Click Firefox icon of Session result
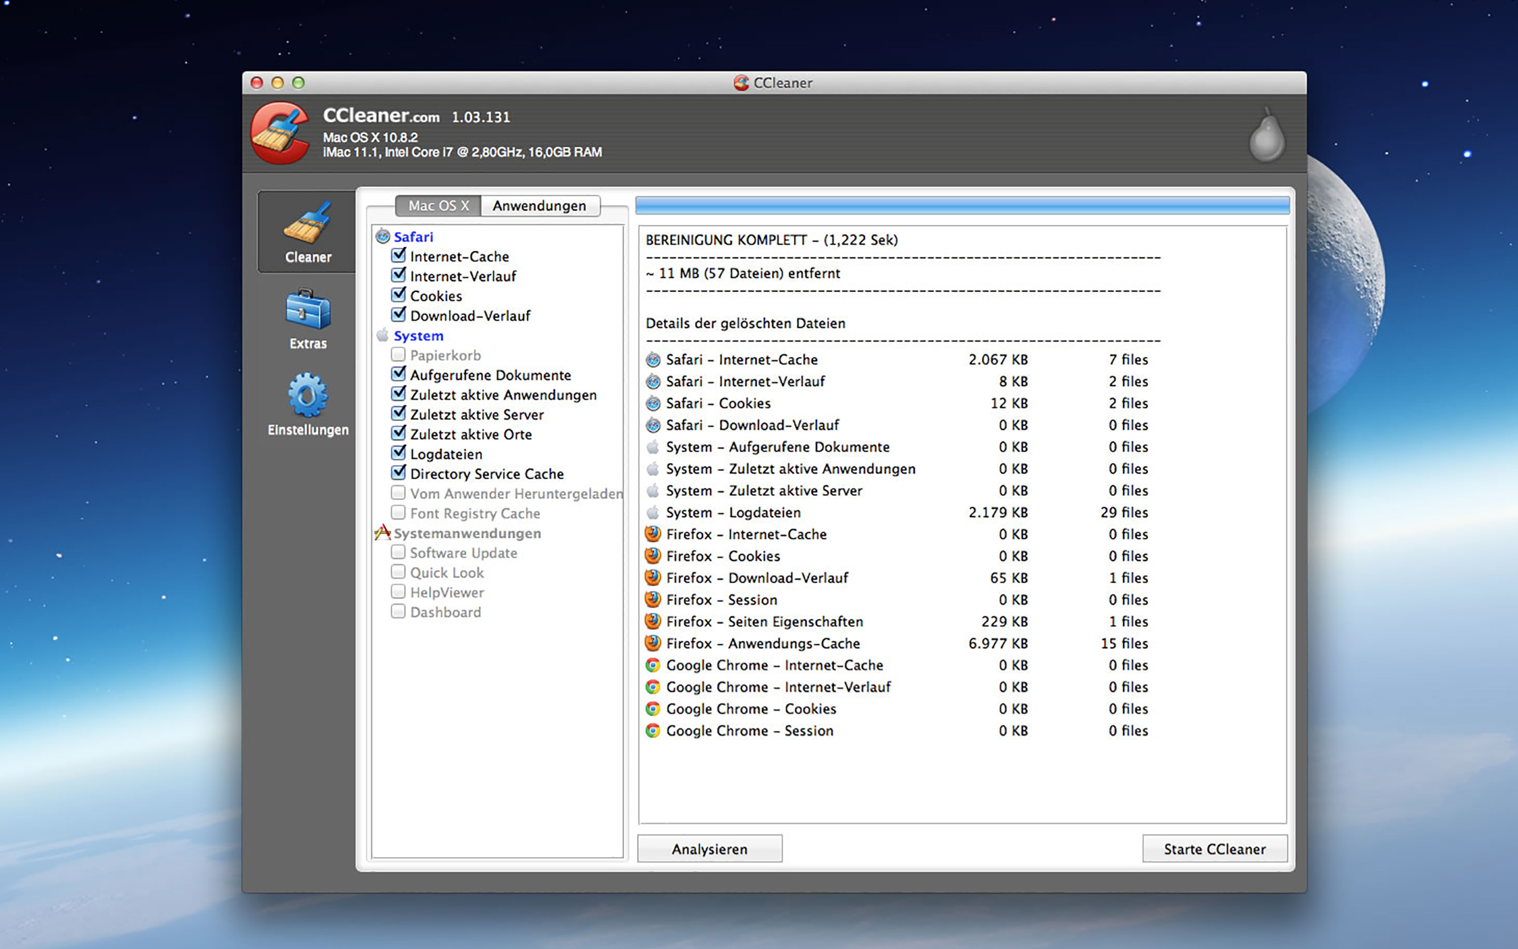 pos(653,600)
